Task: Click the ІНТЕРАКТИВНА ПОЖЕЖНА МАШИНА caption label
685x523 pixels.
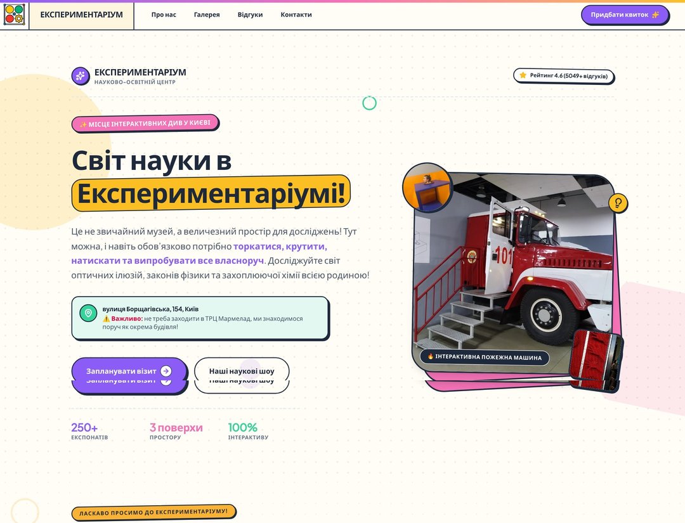Action: 485,357
